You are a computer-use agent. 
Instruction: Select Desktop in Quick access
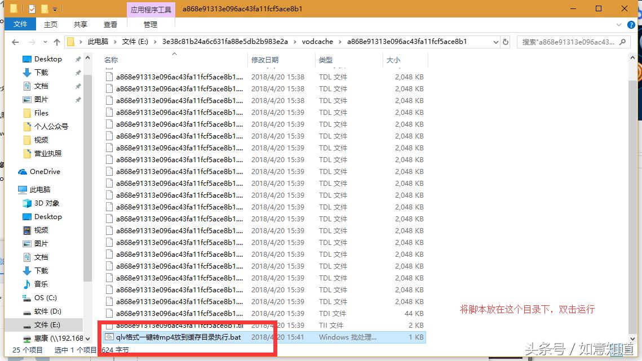48,59
